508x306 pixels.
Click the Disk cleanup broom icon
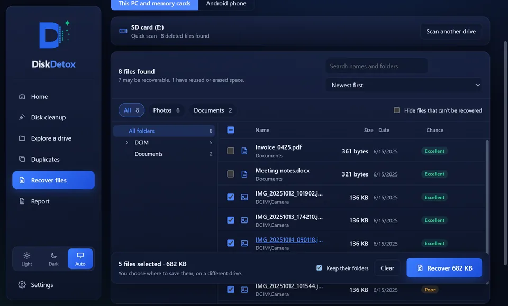22,117
